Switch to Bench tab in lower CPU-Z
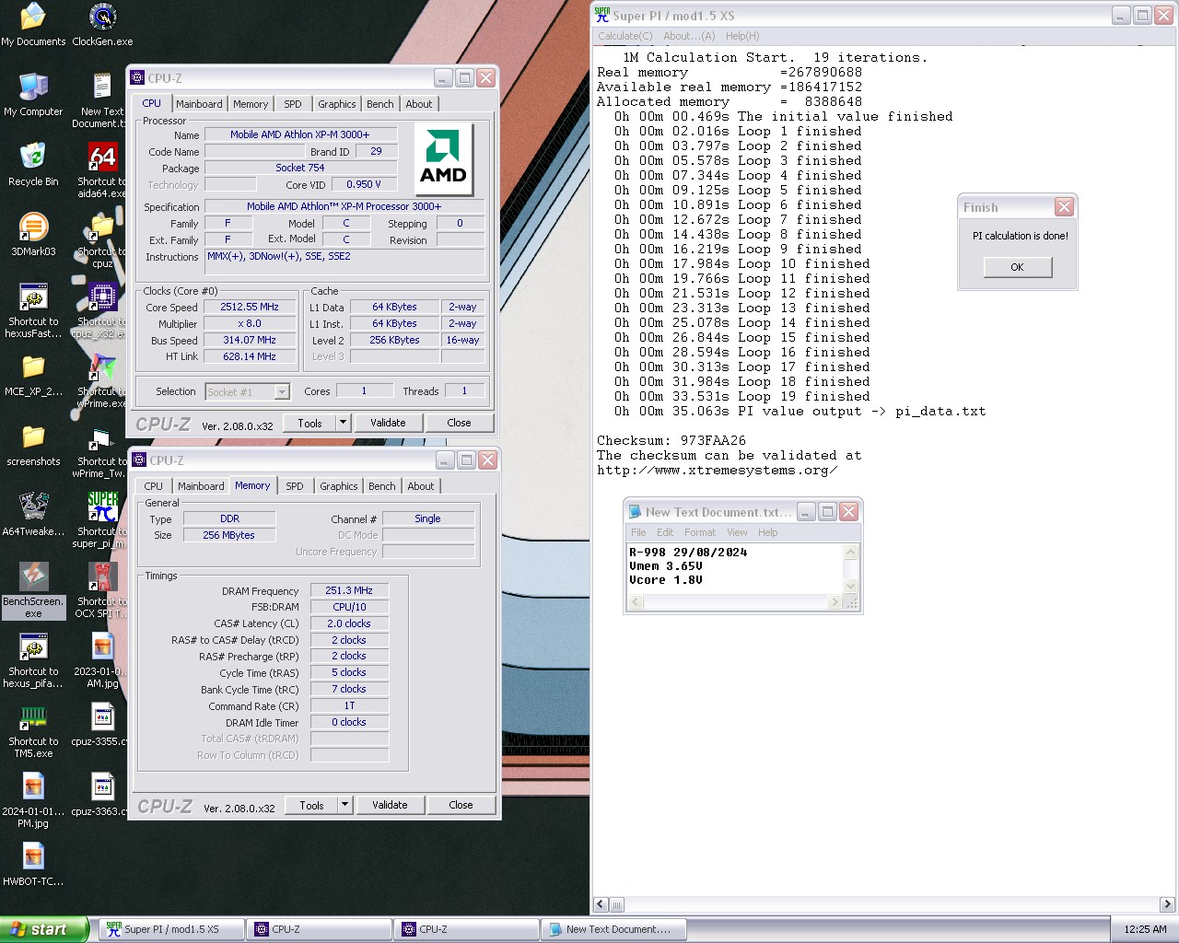This screenshot has width=1179, height=943. coord(381,486)
